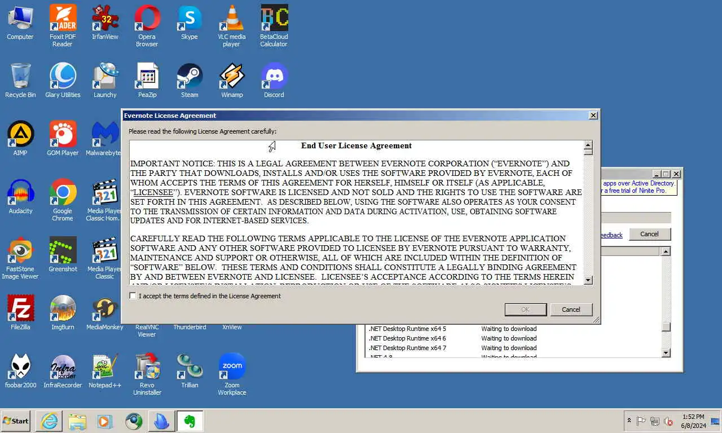Select the Notepad++ desktop icon

pyautogui.click(x=105, y=371)
